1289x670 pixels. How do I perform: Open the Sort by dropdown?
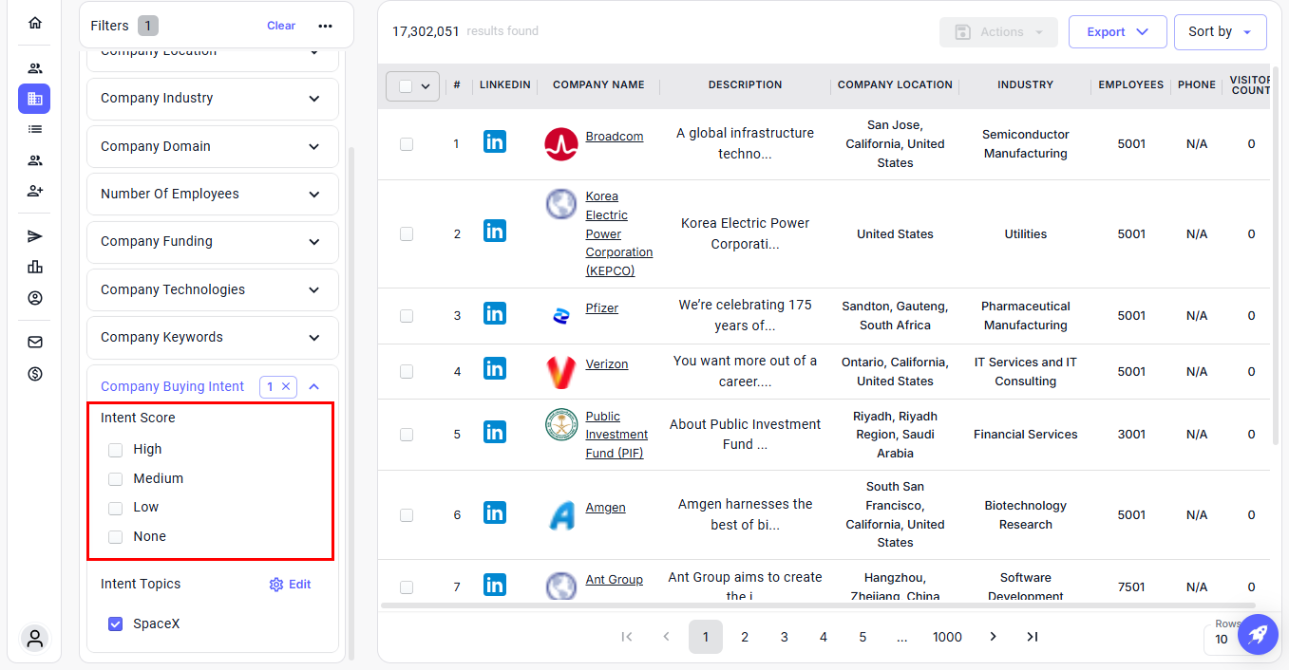pos(1220,32)
